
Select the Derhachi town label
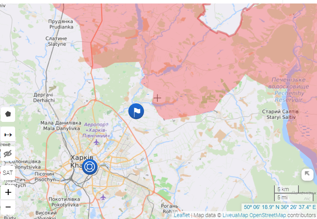click(44, 98)
